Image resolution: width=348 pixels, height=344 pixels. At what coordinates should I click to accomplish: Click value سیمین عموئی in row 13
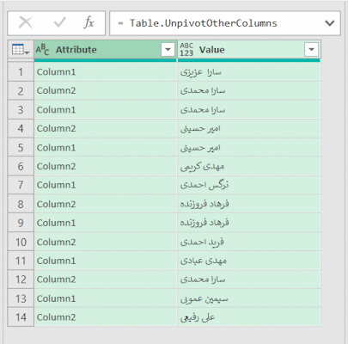pos(249,298)
